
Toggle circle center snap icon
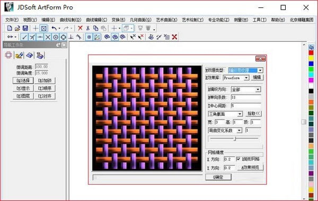56,37
